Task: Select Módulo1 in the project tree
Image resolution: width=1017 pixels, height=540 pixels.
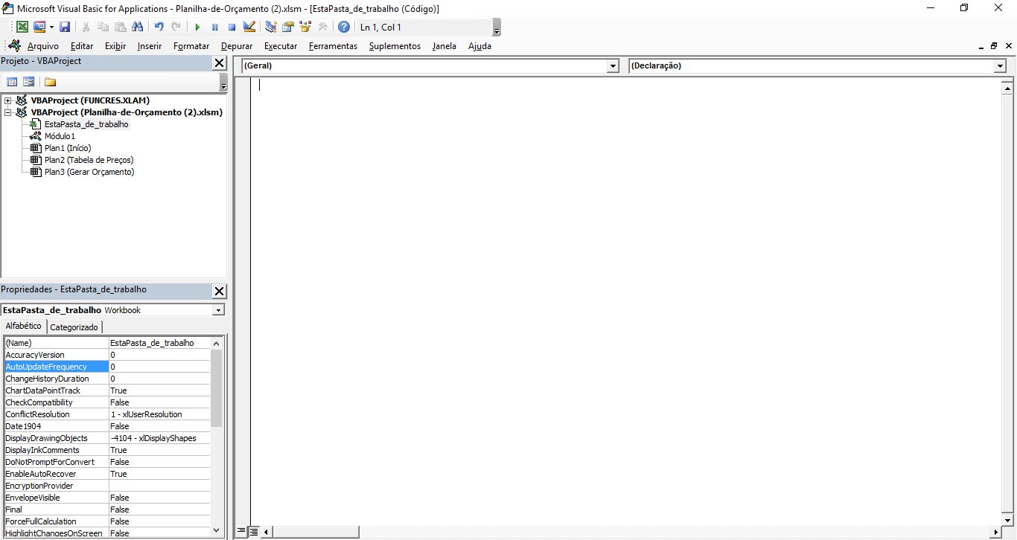Action: point(60,136)
